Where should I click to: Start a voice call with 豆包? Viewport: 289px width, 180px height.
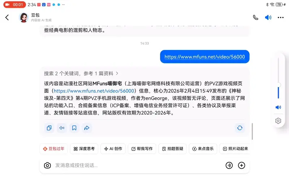coord(255,17)
